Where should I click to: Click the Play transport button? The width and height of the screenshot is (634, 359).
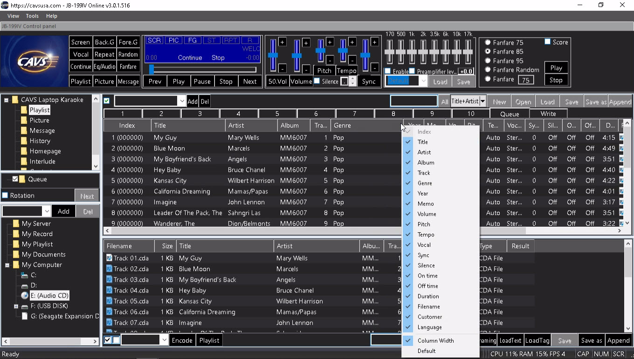click(179, 81)
